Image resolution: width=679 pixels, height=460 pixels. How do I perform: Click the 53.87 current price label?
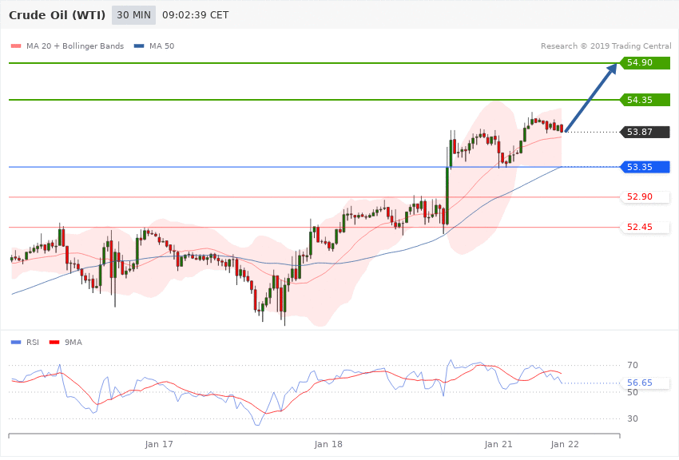[645, 132]
